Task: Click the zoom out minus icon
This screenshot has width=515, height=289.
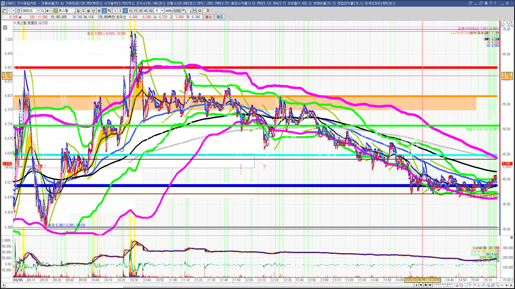Action: pyautogui.click(x=502, y=285)
